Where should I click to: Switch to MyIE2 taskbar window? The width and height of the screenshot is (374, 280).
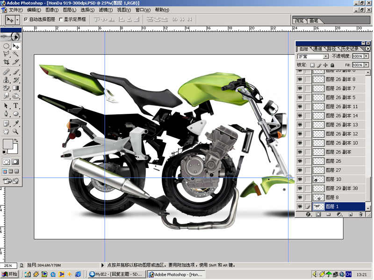point(116,274)
